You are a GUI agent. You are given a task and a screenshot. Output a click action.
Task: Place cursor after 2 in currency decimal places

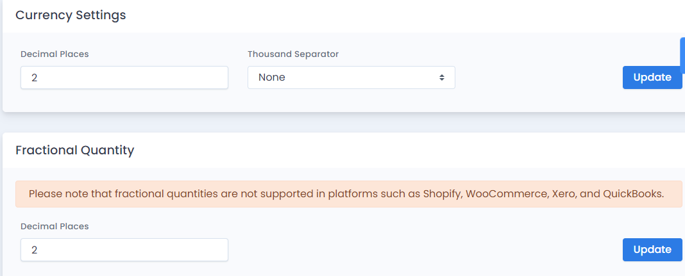click(38, 77)
